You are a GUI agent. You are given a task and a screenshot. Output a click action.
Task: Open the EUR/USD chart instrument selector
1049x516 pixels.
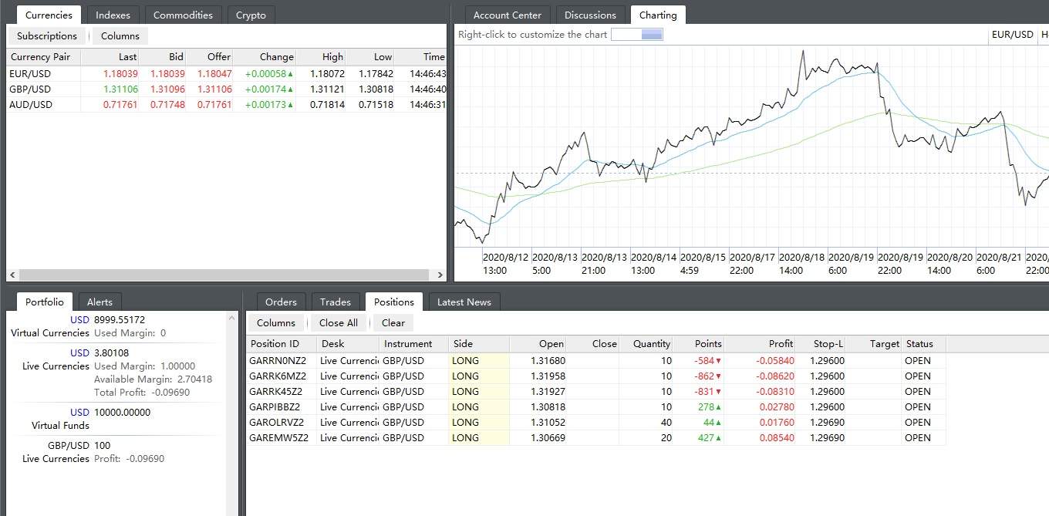point(1012,35)
